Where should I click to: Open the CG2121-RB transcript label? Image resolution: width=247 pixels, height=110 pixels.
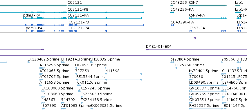point(78,10)
